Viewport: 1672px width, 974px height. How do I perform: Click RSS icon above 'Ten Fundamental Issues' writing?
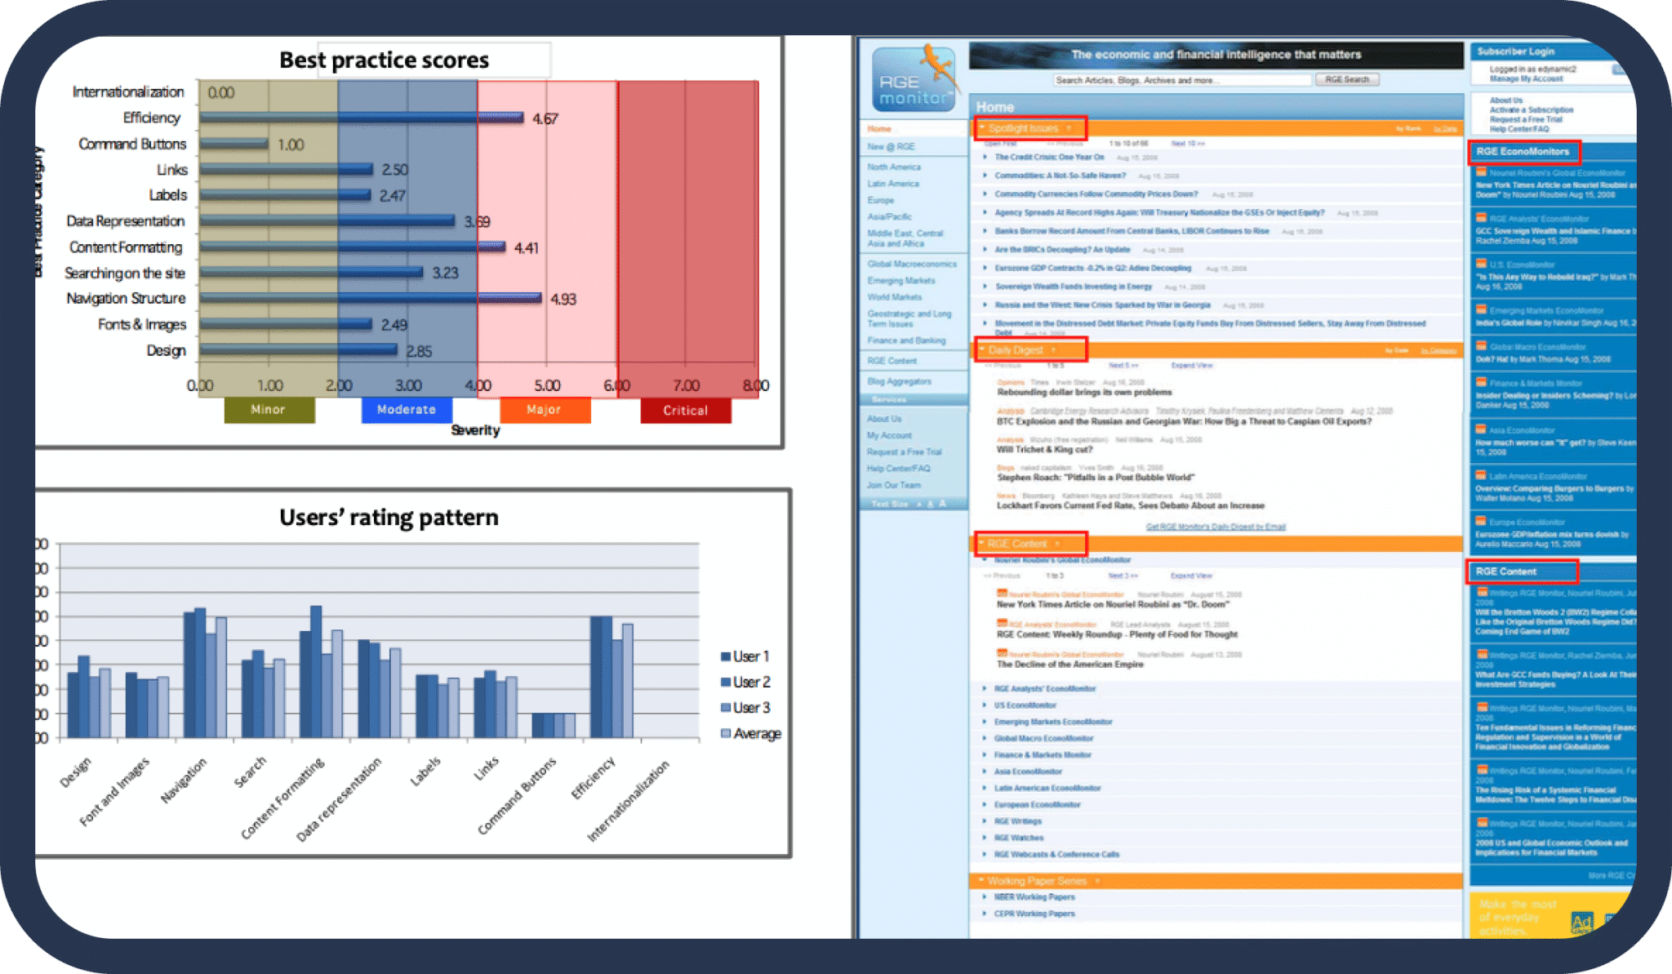click(1481, 707)
